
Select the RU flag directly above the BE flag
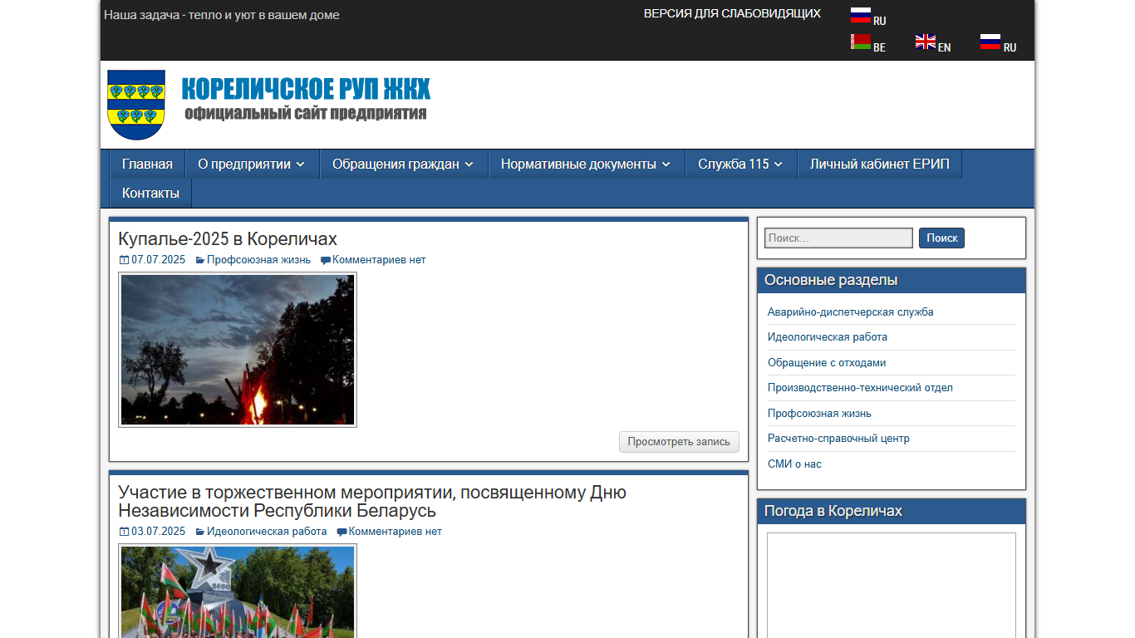[x=861, y=15]
